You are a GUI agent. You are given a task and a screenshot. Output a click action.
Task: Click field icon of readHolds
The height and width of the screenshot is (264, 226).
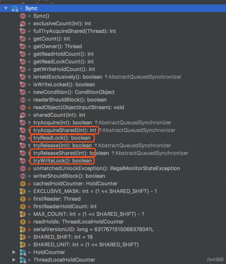(23, 222)
